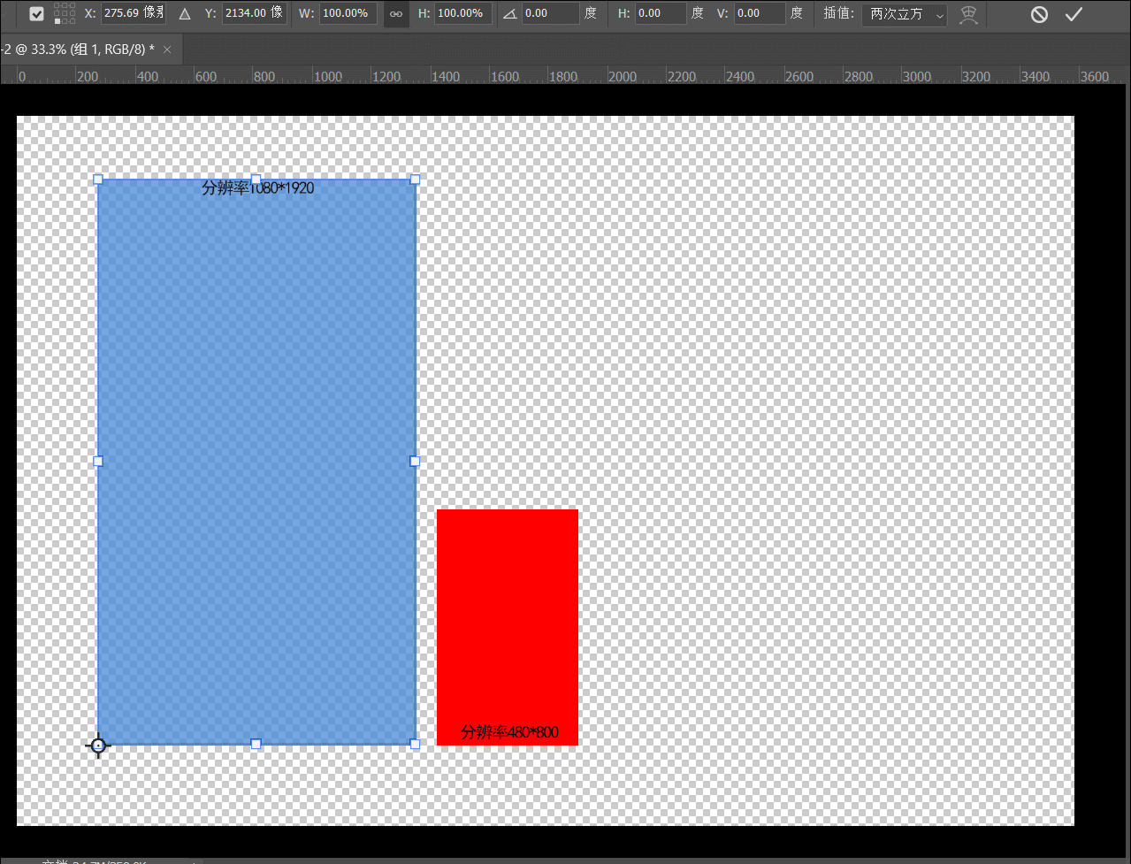The height and width of the screenshot is (864, 1131).
Task: Edit the W scale percentage field
Action: (348, 13)
